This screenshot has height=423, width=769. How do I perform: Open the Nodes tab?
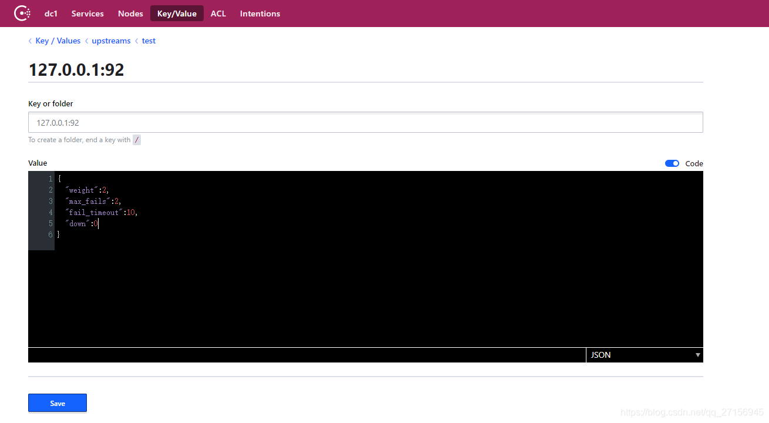tap(130, 14)
